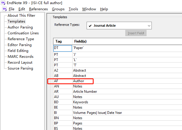Open the Tools menu
This screenshot has height=130, width=182.
click(x=73, y=9)
